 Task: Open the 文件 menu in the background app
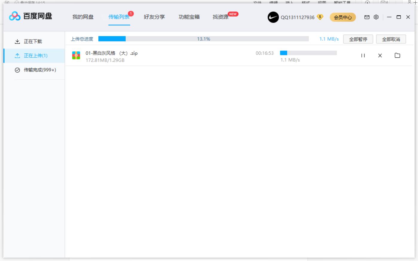[x=258, y=2]
